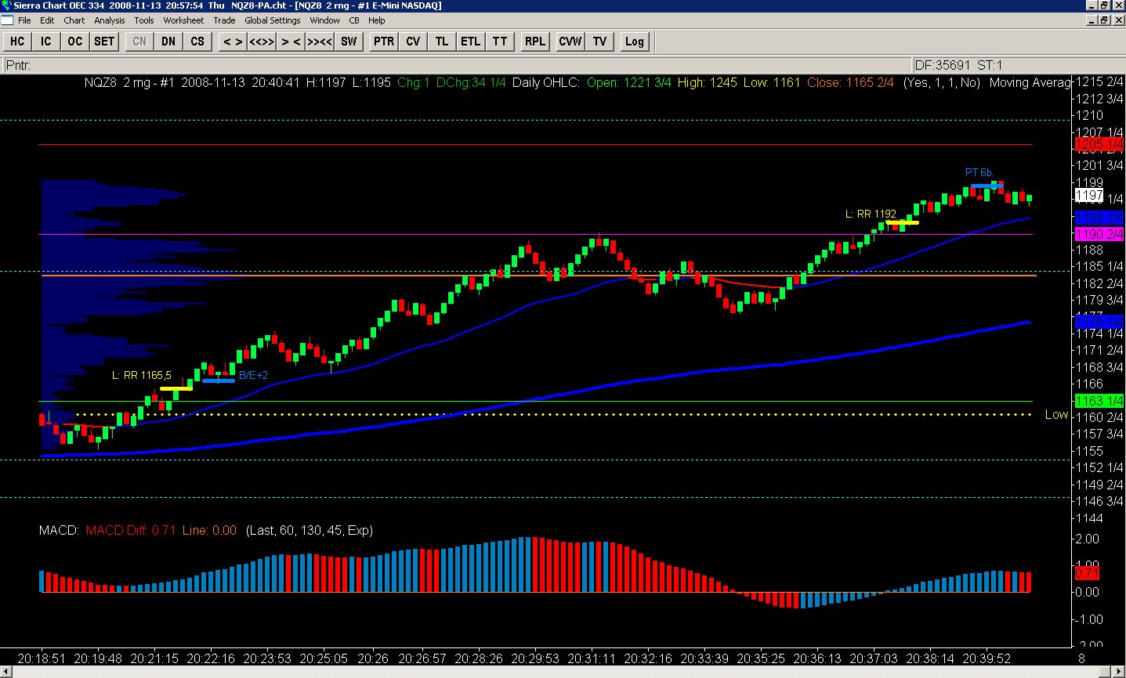Click the 'Pntr:' status field
The height and width of the screenshot is (678, 1126).
coord(458,65)
